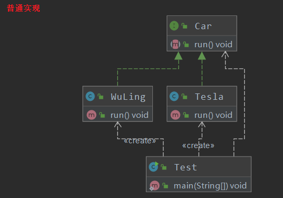Click the «create» label pointing to WuLing
Image resolution: width=283 pixels, height=198 pixels.
pyautogui.click(x=140, y=141)
